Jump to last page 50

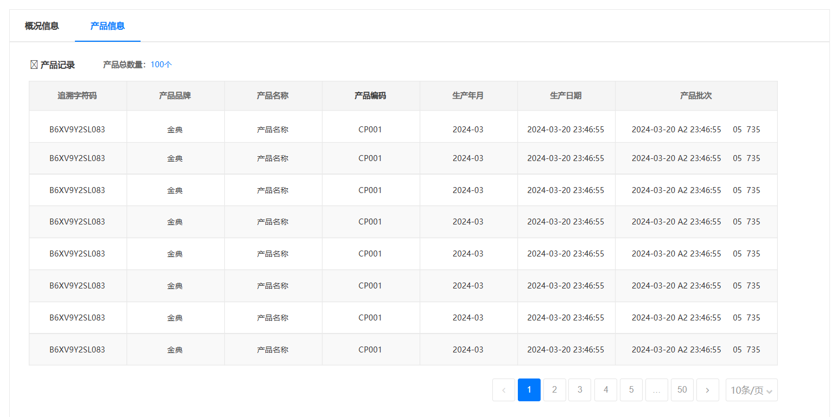(x=682, y=390)
